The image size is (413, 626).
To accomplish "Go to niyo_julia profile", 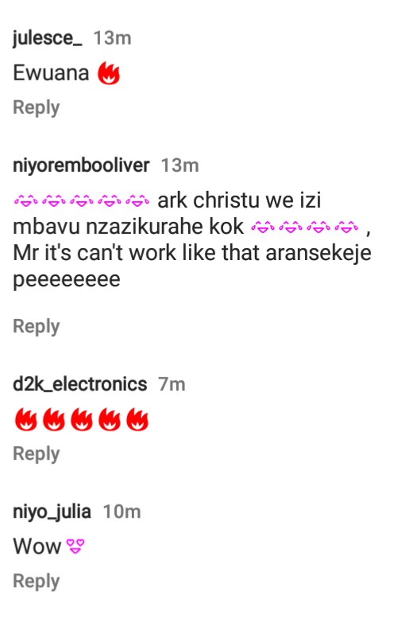I will pos(52,511).
